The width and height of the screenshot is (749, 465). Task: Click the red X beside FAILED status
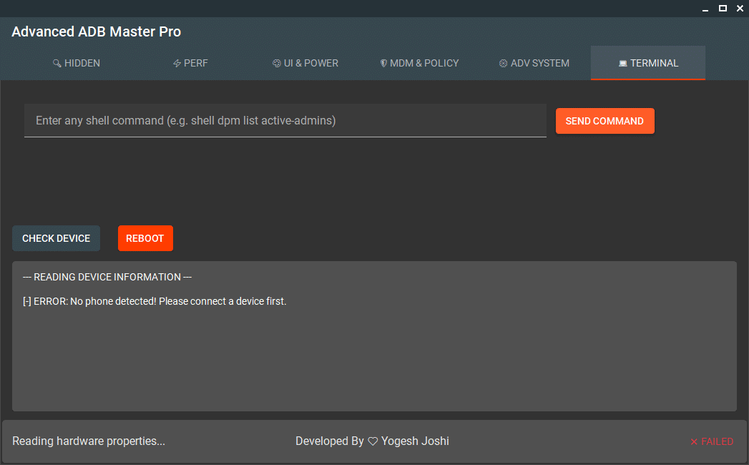pyautogui.click(x=695, y=441)
